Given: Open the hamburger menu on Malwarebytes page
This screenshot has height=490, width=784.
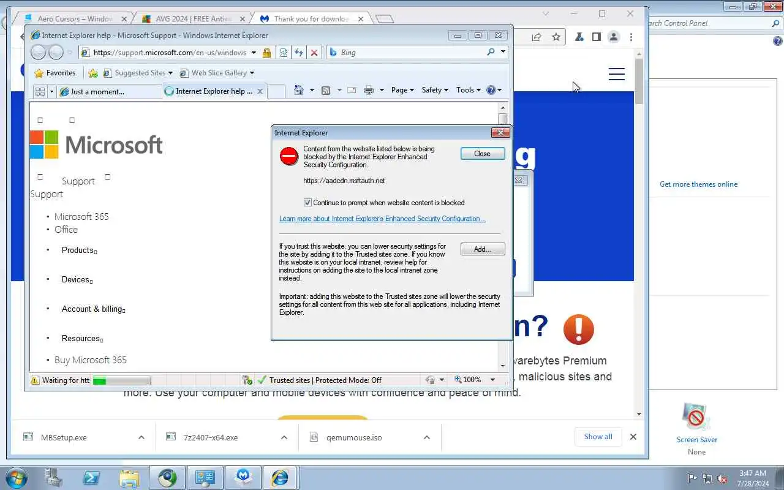Looking at the screenshot, I should click(x=617, y=75).
